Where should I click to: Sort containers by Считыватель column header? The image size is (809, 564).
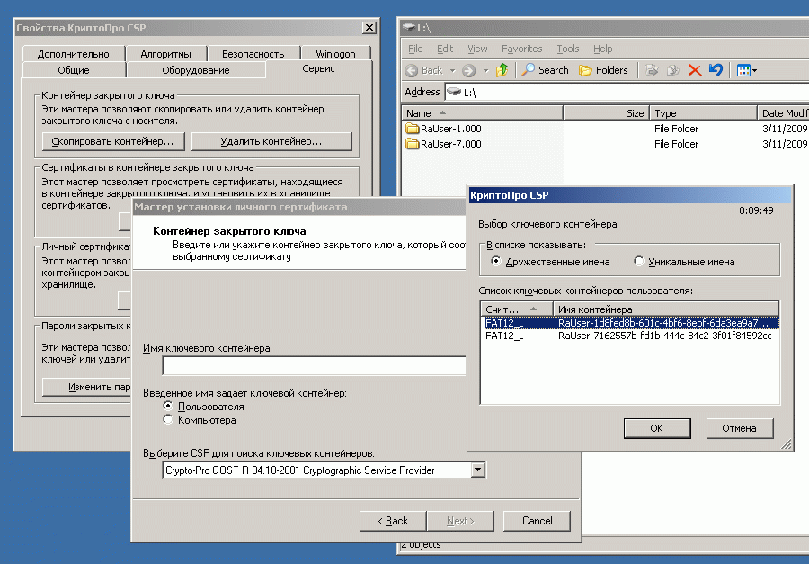coord(517,309)
